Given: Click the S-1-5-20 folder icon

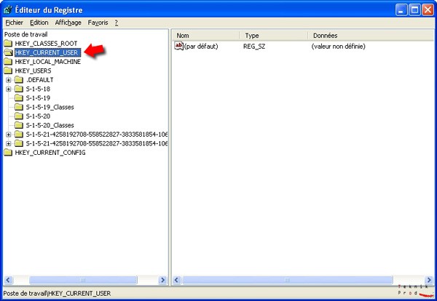Looking at the screenshot, I should pyautogui.click(x=19, y=116).
